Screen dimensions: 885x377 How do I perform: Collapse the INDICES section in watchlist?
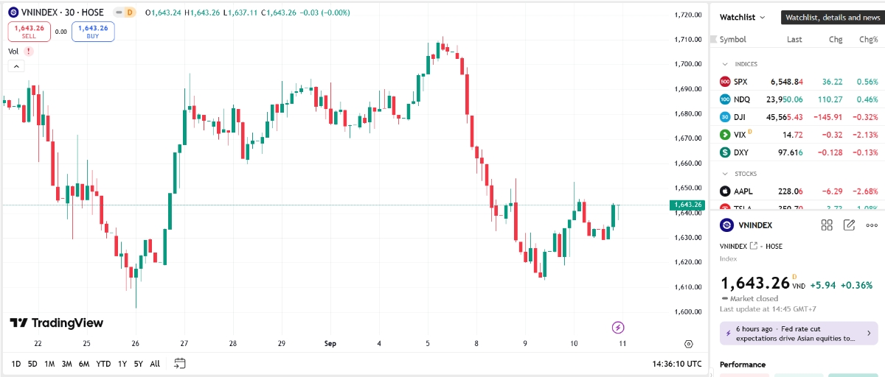(725, 64)
